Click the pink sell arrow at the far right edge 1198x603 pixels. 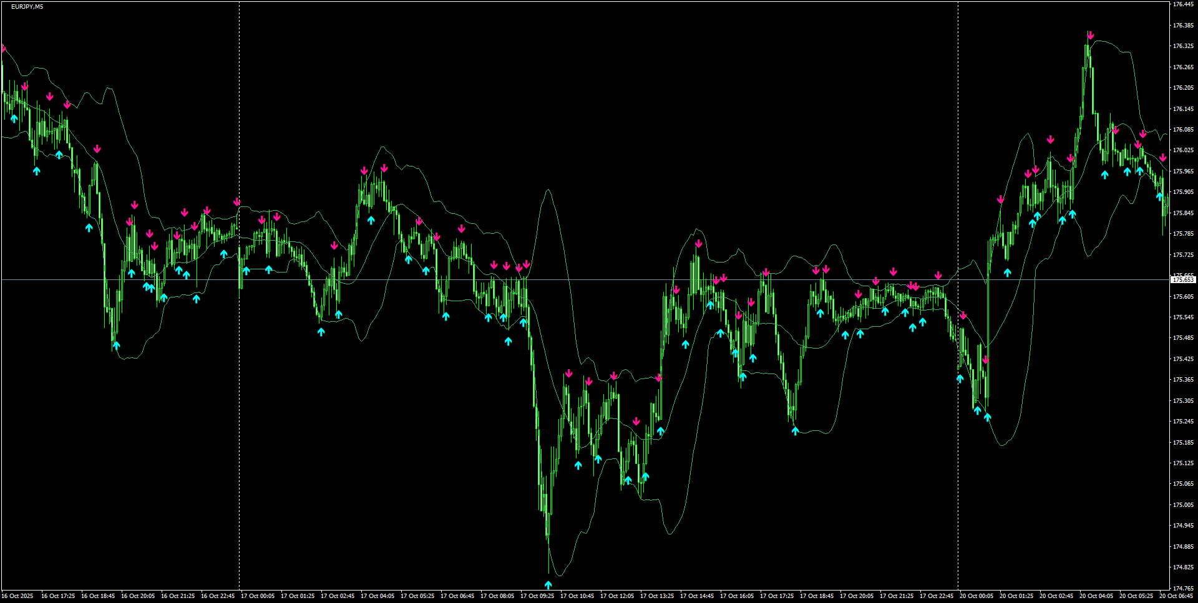[1163, 158]
